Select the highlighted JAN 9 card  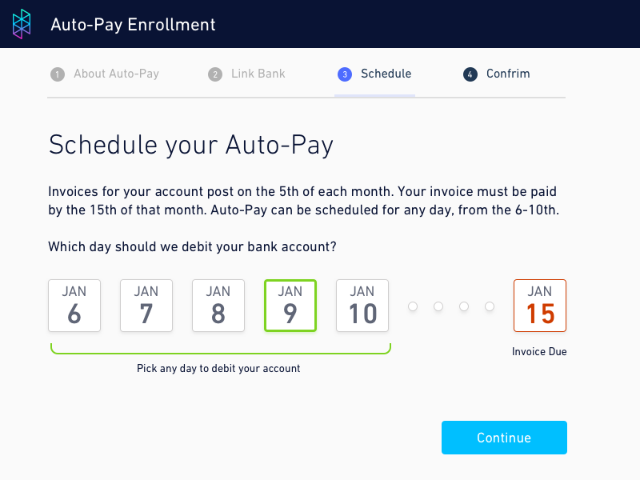coord(290,306)
